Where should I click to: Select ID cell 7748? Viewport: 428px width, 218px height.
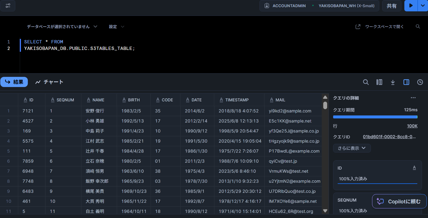pyautogui.click(x=32, y=181)
